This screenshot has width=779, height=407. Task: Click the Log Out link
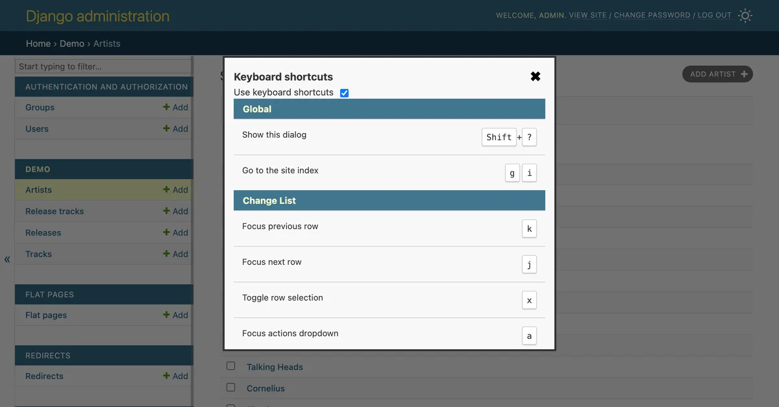click(x=714, y=15)
